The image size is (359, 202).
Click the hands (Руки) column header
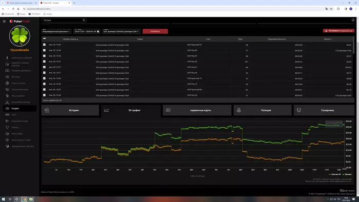click(x=240, y=39)
